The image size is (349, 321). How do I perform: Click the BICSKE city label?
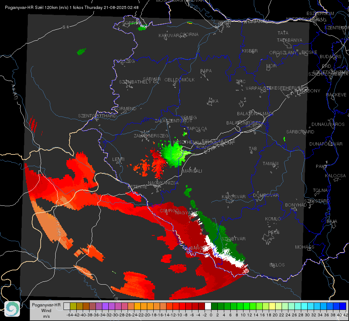[309, 52]
